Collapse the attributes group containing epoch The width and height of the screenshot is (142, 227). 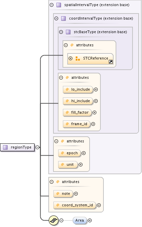click(x=56, y=141)
